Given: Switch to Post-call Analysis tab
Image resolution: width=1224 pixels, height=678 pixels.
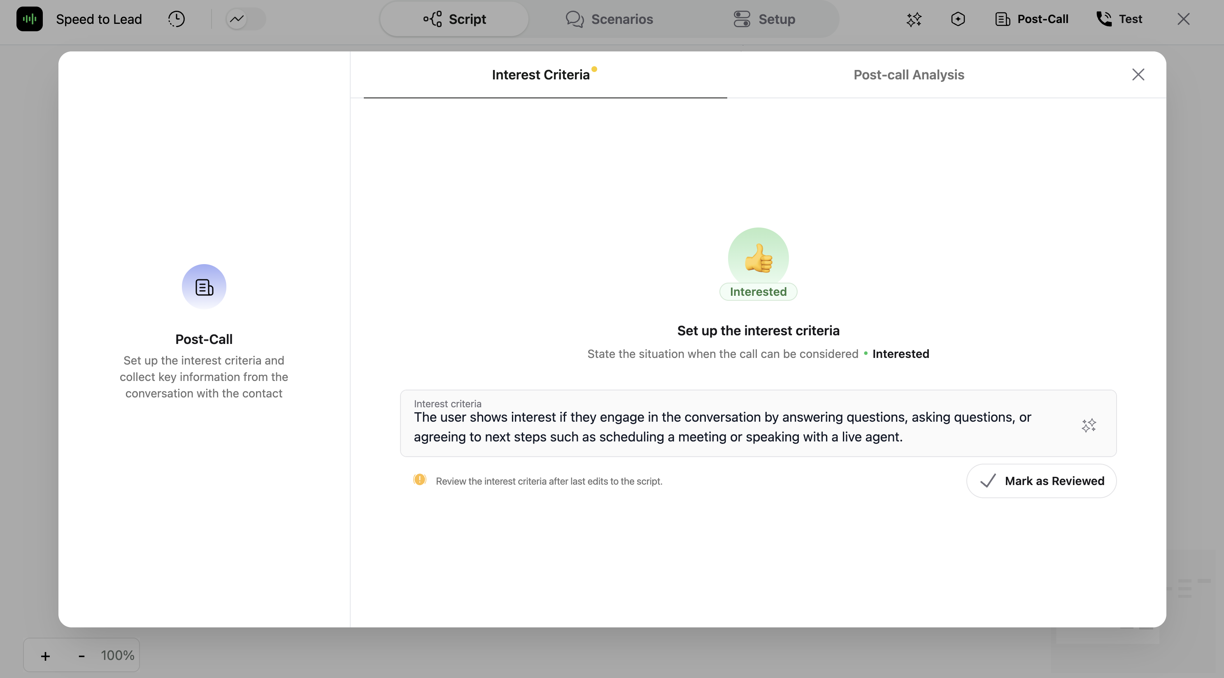Looking at the screenshot, I should pos(908,74).
